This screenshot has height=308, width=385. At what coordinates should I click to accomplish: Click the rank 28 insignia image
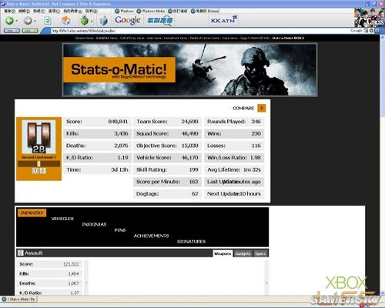click(38, 137)
